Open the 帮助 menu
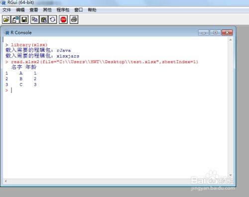 point(92,10)
